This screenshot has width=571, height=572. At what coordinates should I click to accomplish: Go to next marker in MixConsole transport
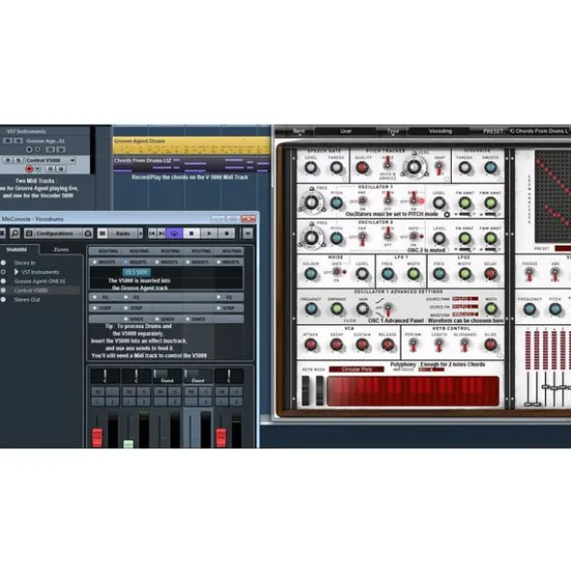point(162,233)
